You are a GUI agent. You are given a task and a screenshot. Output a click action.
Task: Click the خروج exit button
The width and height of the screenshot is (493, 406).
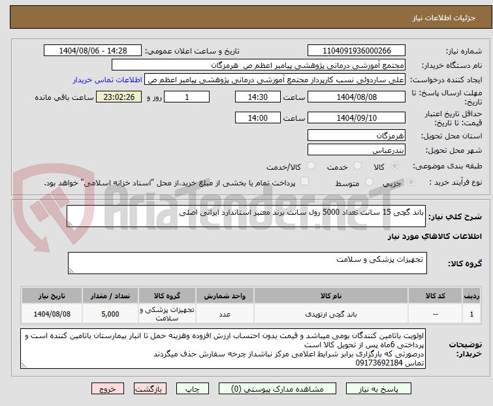pos(108,389)
